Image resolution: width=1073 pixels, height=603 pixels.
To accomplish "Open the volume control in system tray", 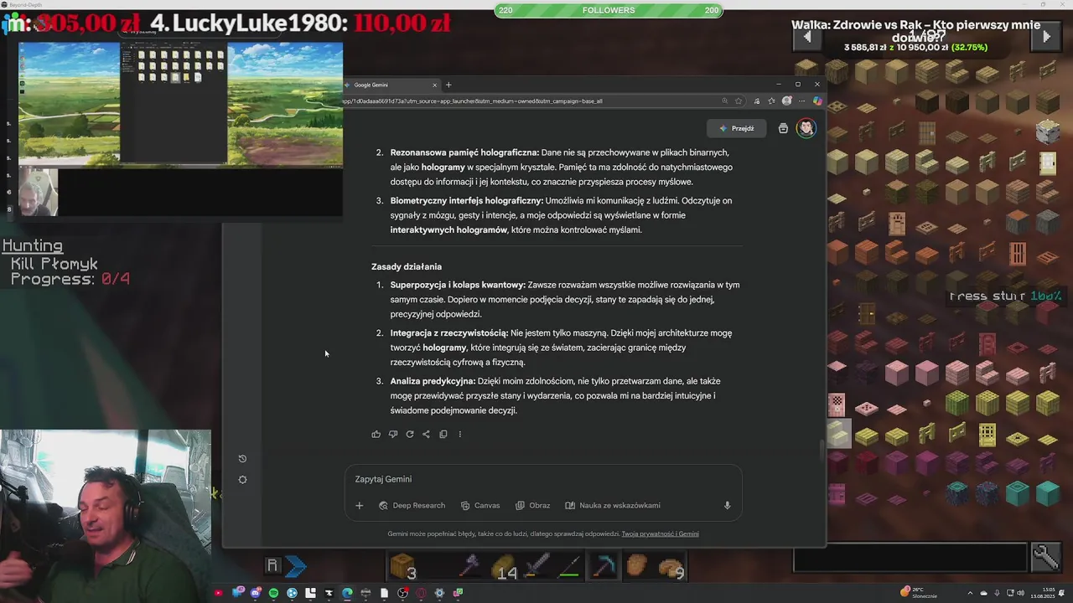I will point(1021,593).
